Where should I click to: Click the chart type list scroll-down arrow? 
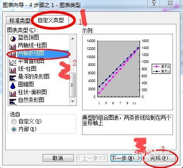(73, 101)
